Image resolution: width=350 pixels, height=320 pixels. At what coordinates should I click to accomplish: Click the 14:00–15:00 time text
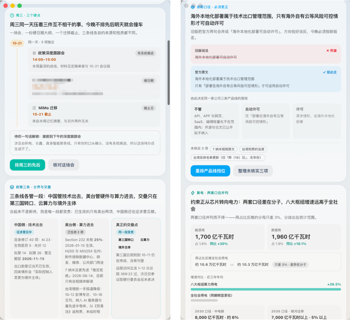click(x=44, y=60)
